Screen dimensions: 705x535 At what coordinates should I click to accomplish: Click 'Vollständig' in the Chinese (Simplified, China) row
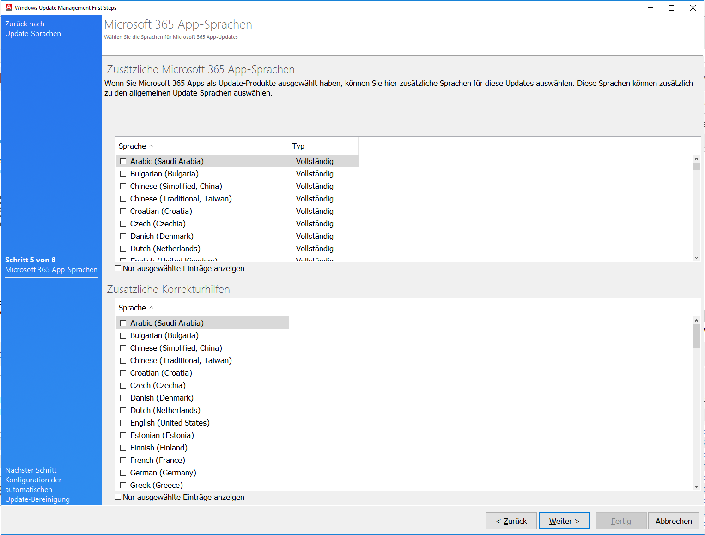click(315, 186)
